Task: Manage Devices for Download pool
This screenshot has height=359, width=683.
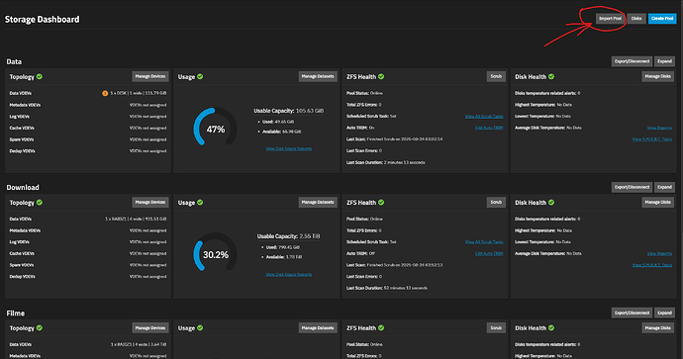Action: 150,203
